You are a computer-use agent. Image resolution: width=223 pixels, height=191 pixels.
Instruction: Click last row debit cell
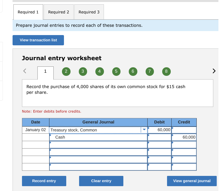point(159,167)
